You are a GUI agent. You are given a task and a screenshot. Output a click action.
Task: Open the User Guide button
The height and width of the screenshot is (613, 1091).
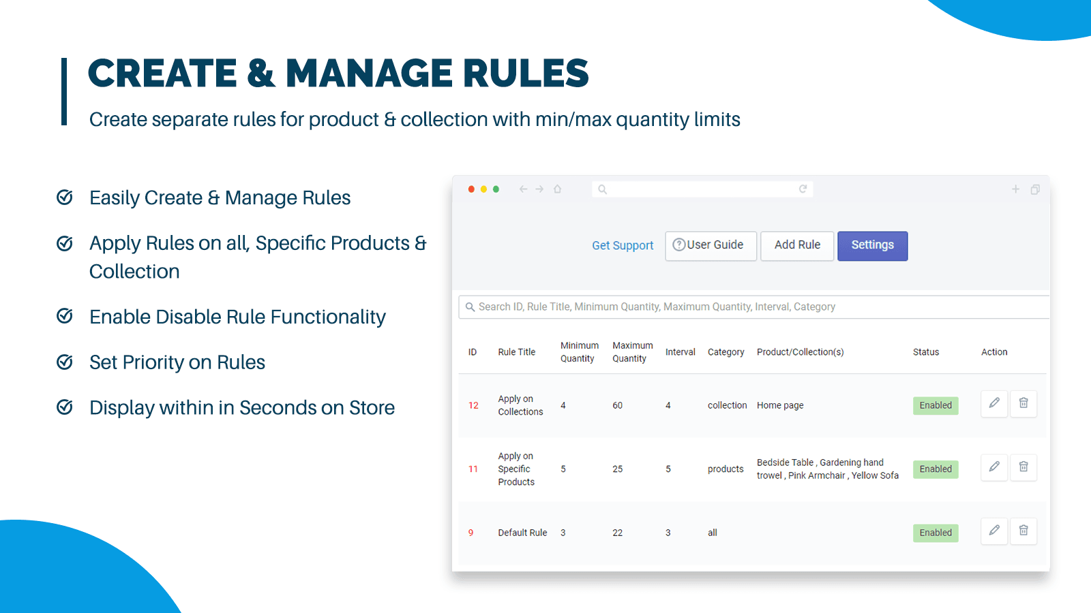point(711,246)
